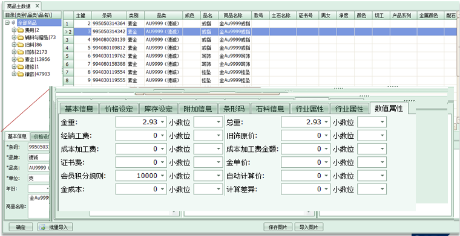Expand the 镶嵌|47903 folder node
Viewport: 460px width, 236px height.
14,74
